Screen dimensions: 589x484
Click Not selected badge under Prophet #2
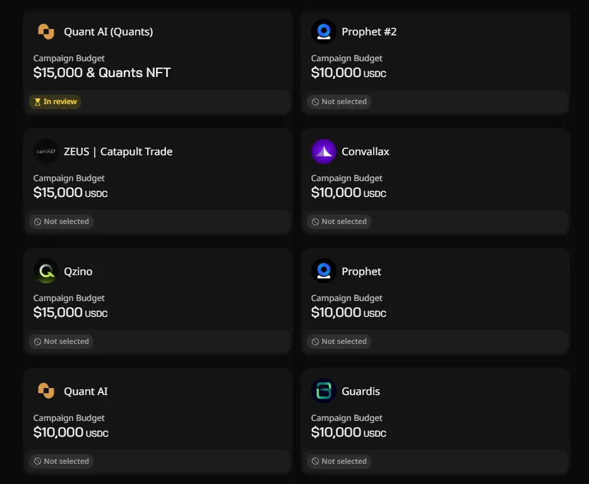[x=339, y=102]
